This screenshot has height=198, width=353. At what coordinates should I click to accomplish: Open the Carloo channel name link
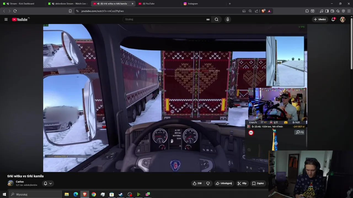click(x=20, y=182)
